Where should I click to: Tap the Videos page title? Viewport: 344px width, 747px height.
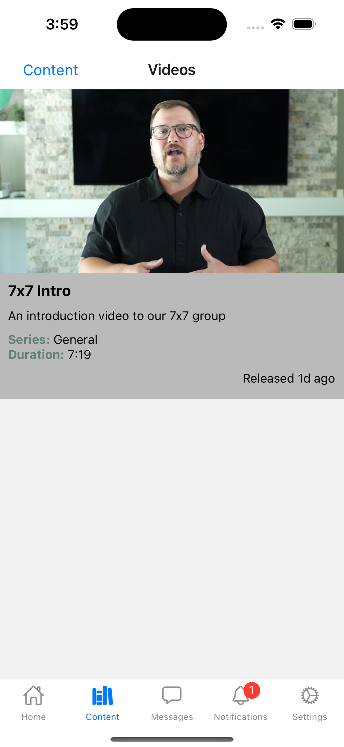point(172,70)
